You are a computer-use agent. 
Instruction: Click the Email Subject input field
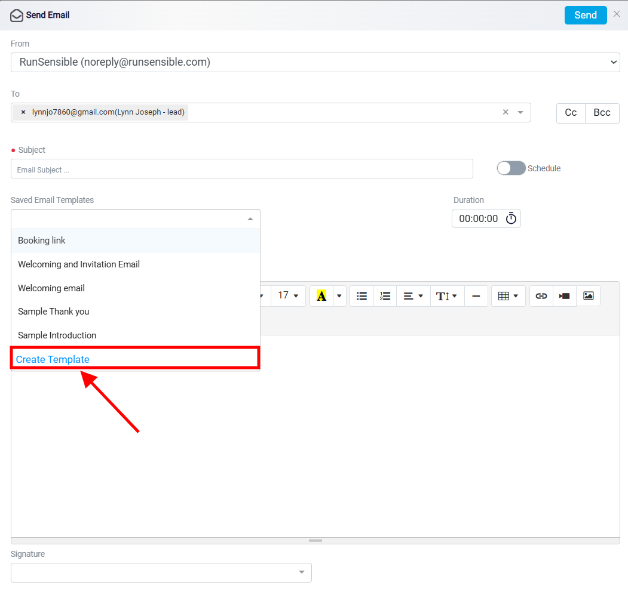click(x=242, y=169)
